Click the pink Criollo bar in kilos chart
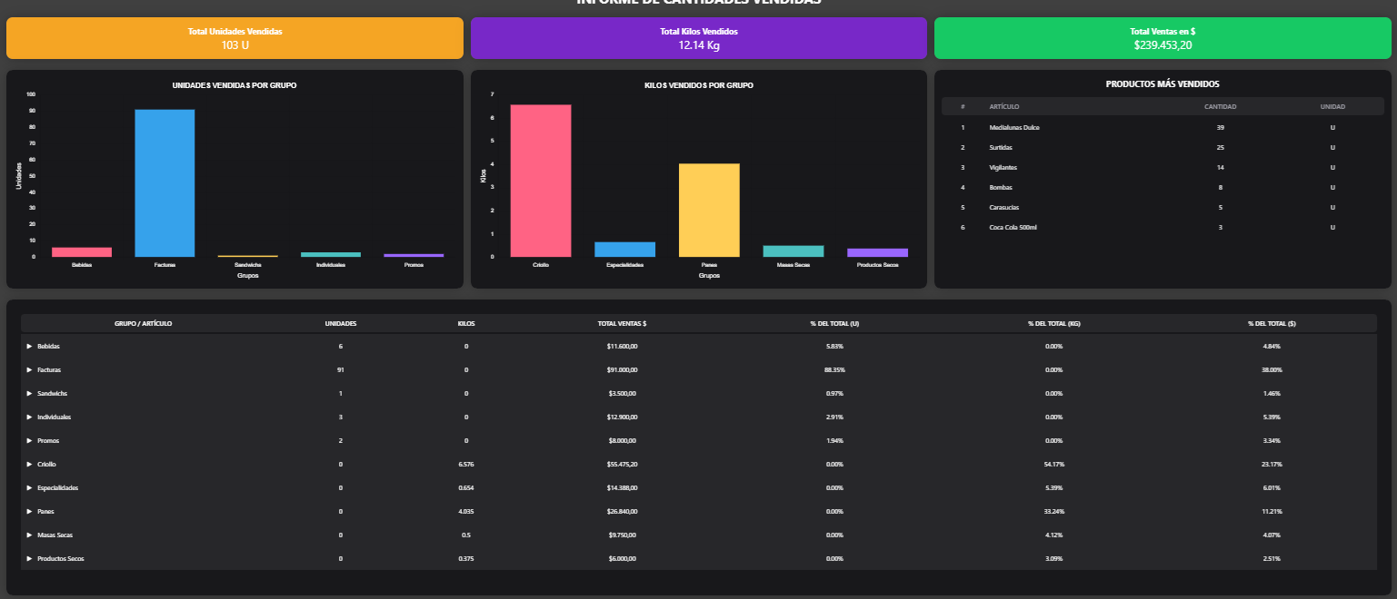Viewport: 1397px width, 599px height. 541,181
